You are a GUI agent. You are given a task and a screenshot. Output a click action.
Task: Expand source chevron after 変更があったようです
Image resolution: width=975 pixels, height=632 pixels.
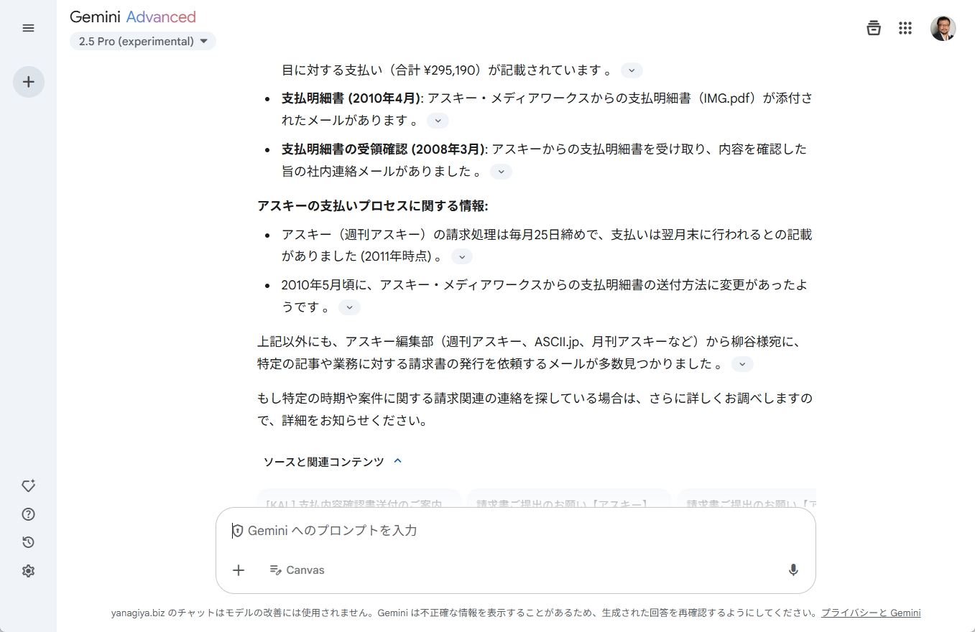(x=349, y=307)
